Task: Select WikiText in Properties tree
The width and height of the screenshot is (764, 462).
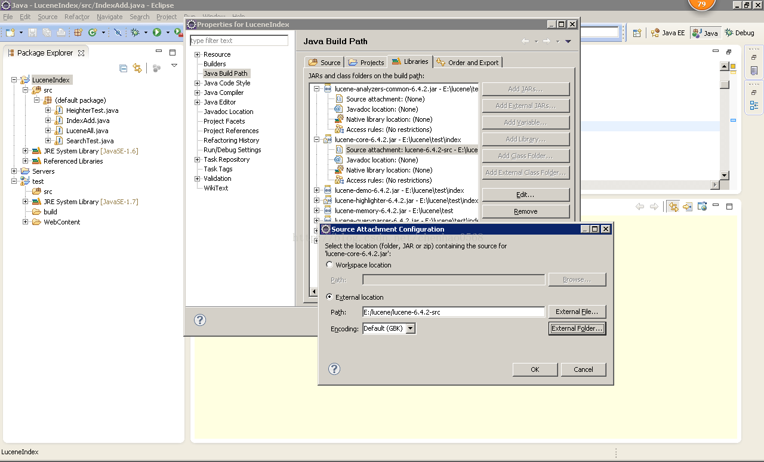Action: (x=215, y=188)
